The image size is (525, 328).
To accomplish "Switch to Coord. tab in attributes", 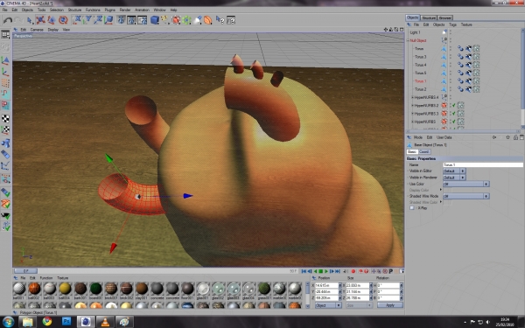I will (x=423, y=152).
